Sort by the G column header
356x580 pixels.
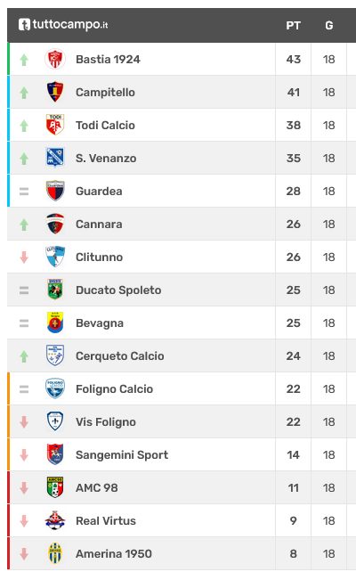(329, 26)
